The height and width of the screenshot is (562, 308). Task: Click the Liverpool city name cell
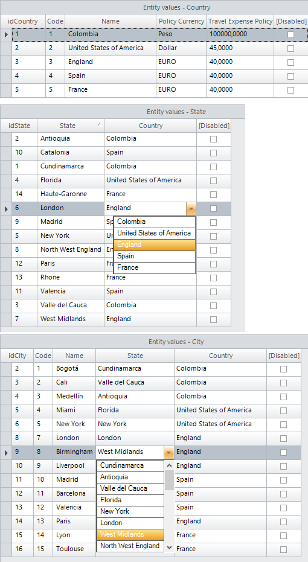pos(74,466)
